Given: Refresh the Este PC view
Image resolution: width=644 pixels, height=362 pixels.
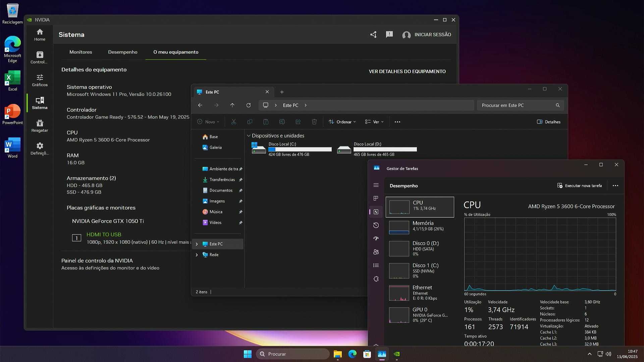Looking at the screenshot, I should coord(249,105).
